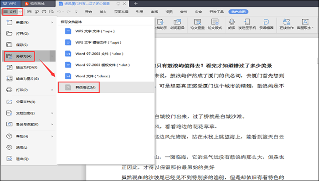The width and height of the screenshot is (319, 181).
Task: Switch to the 安全 ribbon tab
Action: [x=198, y=12]
